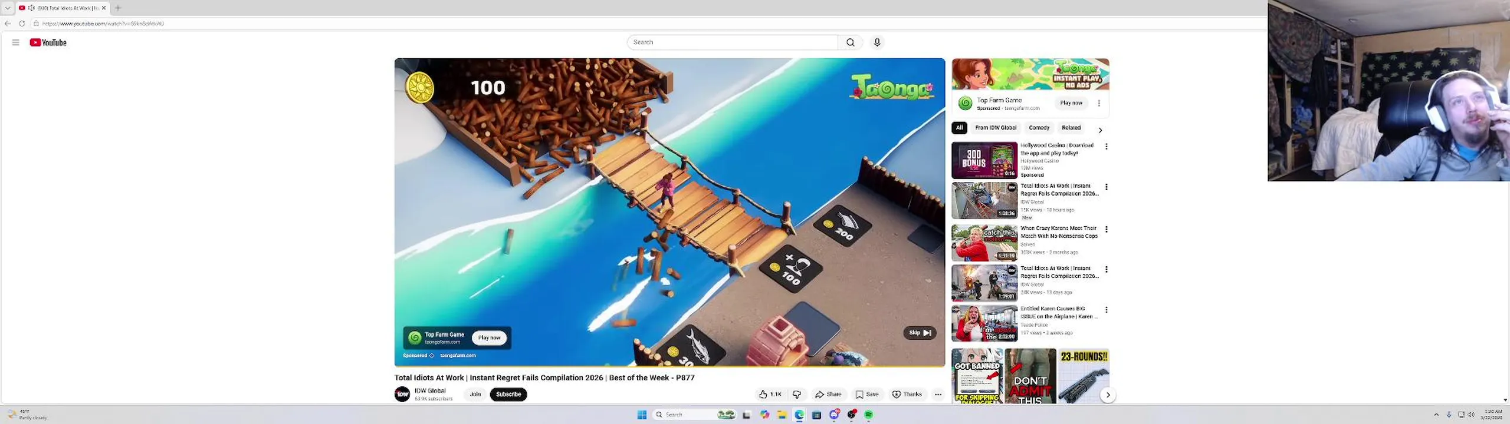Viewport: 1510px width, 424px height.
Task: Click the Windows taskbar search box
Action: pyautogui.click(x=694, y=415)
